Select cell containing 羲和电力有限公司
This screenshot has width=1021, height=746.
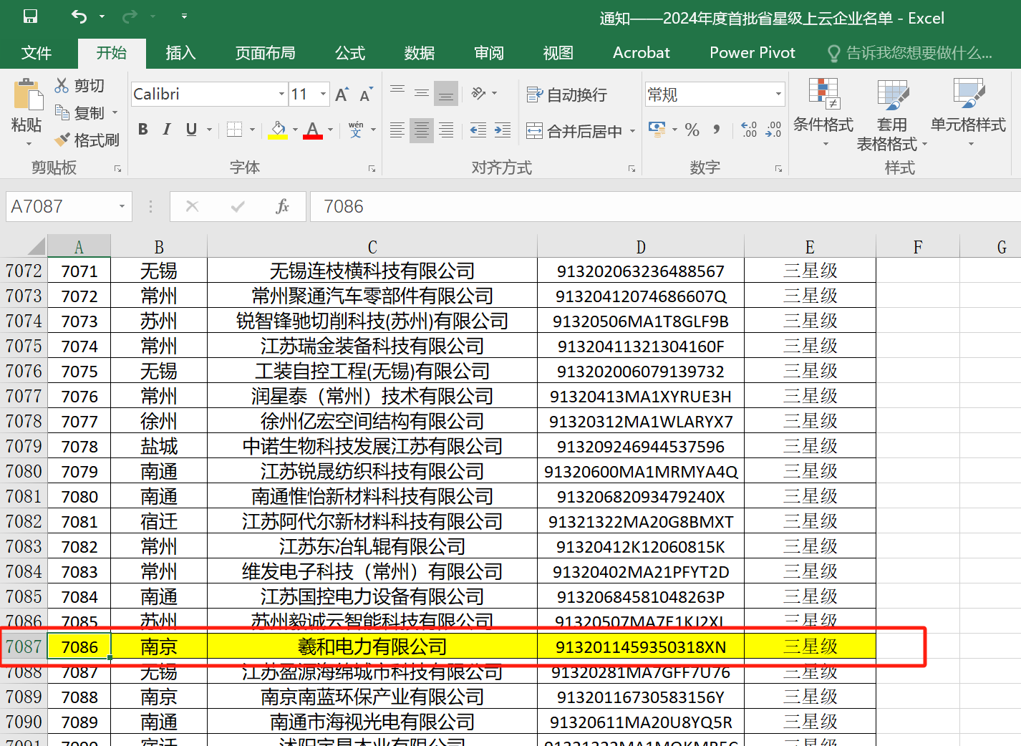tap(372, 647)
